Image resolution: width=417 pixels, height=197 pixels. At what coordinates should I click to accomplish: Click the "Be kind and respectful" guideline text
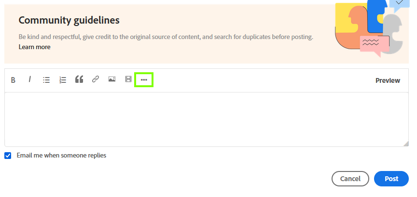(166, 37)
